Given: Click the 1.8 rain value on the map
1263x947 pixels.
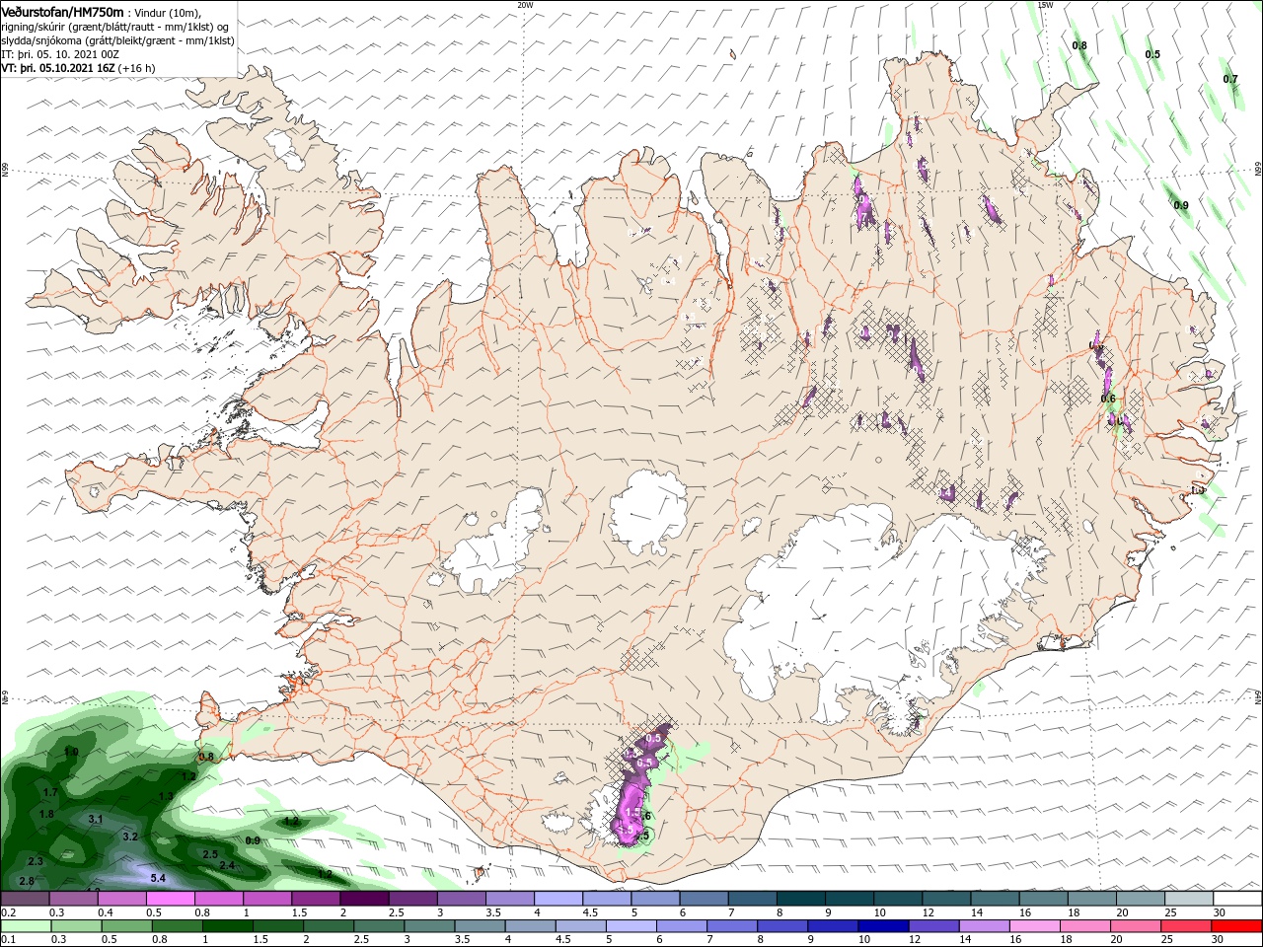Looking at the screenshot, I should pyautogui.click(x=46, y=814).
